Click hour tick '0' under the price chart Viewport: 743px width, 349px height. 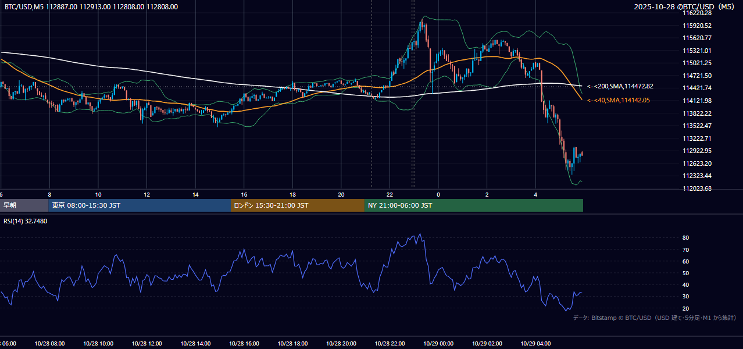[x=438, y=195]
